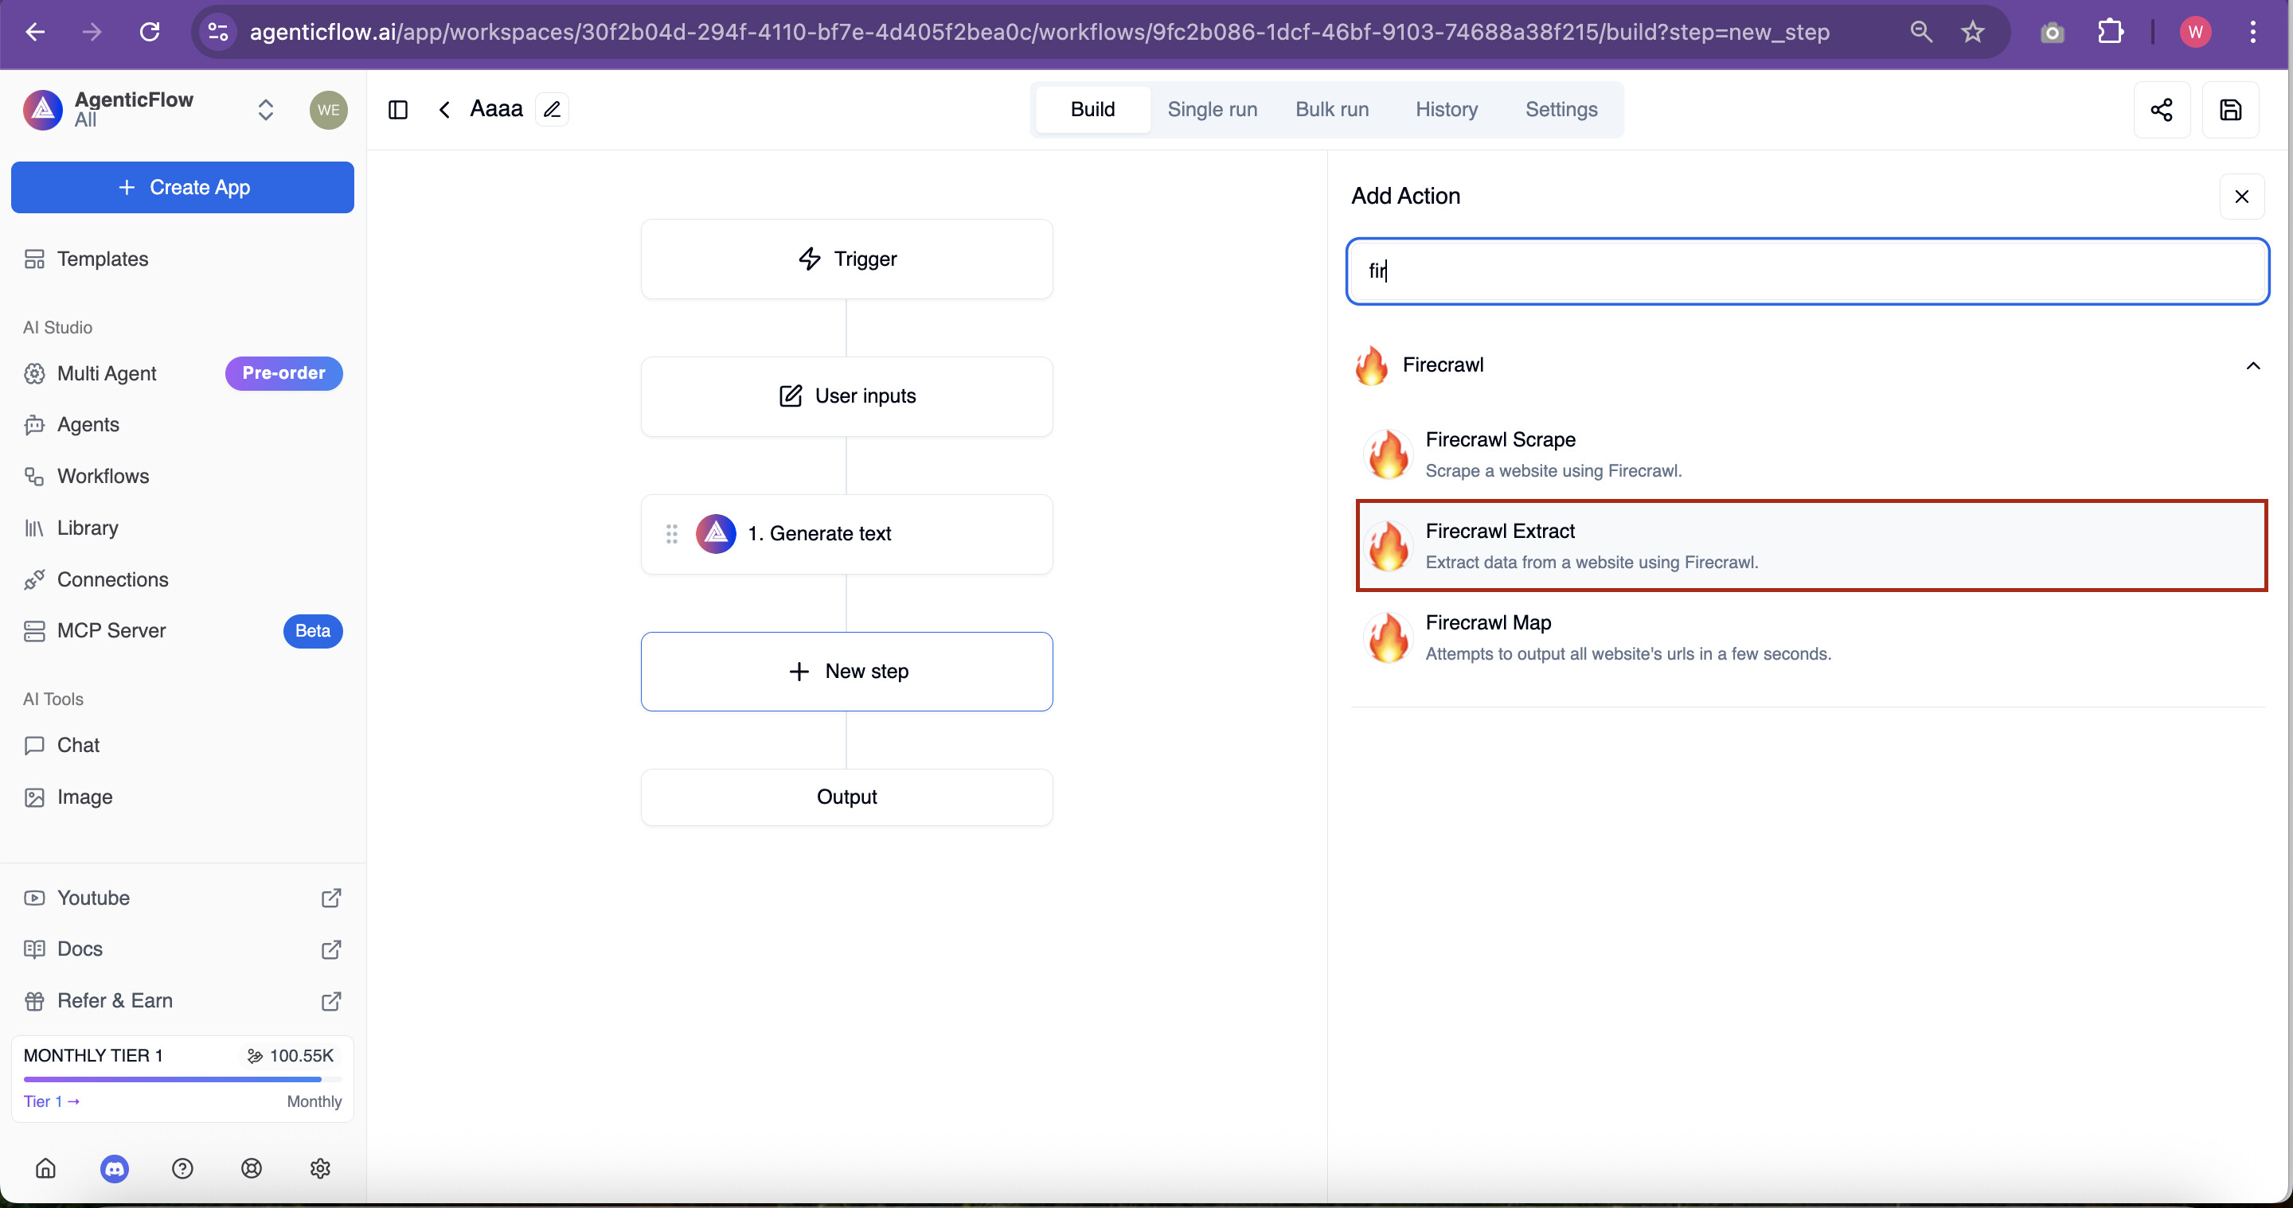Screen dimensions: 2293x1208
Task: Click the site info icon in address bar
Action: (x=218, y=32)
